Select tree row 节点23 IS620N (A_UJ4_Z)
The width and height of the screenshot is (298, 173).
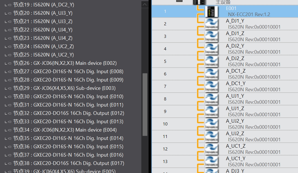click(x=43, y=38)
